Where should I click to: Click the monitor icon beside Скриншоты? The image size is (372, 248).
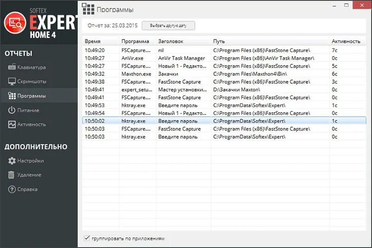pos(12,81)
